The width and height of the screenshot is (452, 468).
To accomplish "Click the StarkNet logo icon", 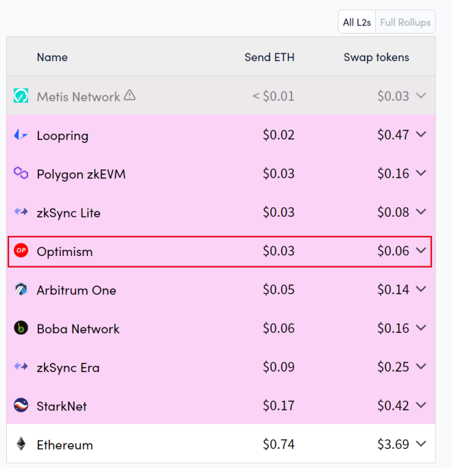I will click(x=21, y=406).
